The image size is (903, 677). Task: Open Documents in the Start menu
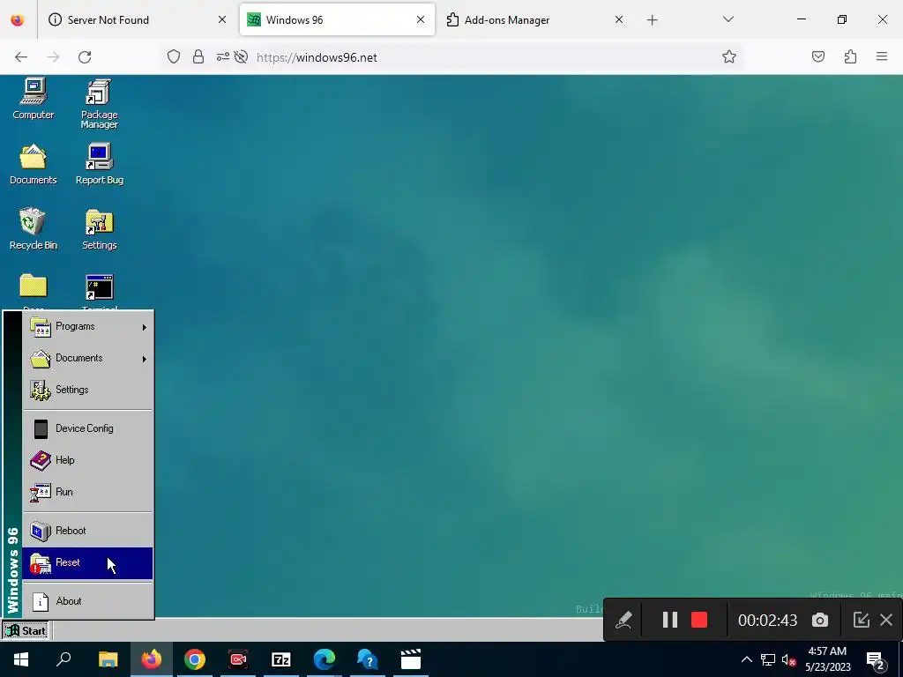click(87, 358)
